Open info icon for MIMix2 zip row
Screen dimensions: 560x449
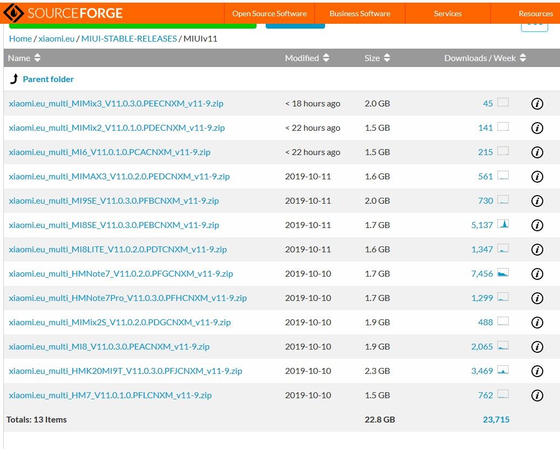pos(537,128)
